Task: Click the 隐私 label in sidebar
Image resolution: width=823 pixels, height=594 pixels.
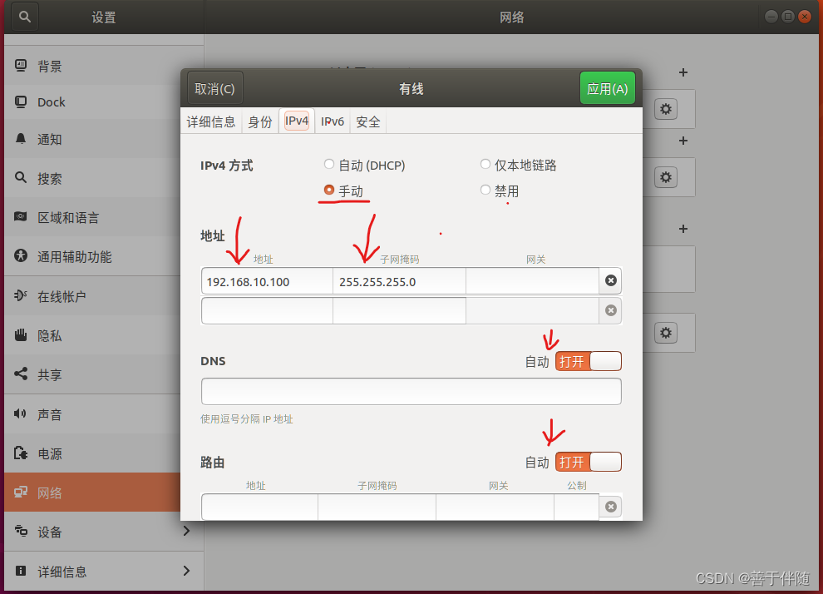Action: [x=50, y=335]
